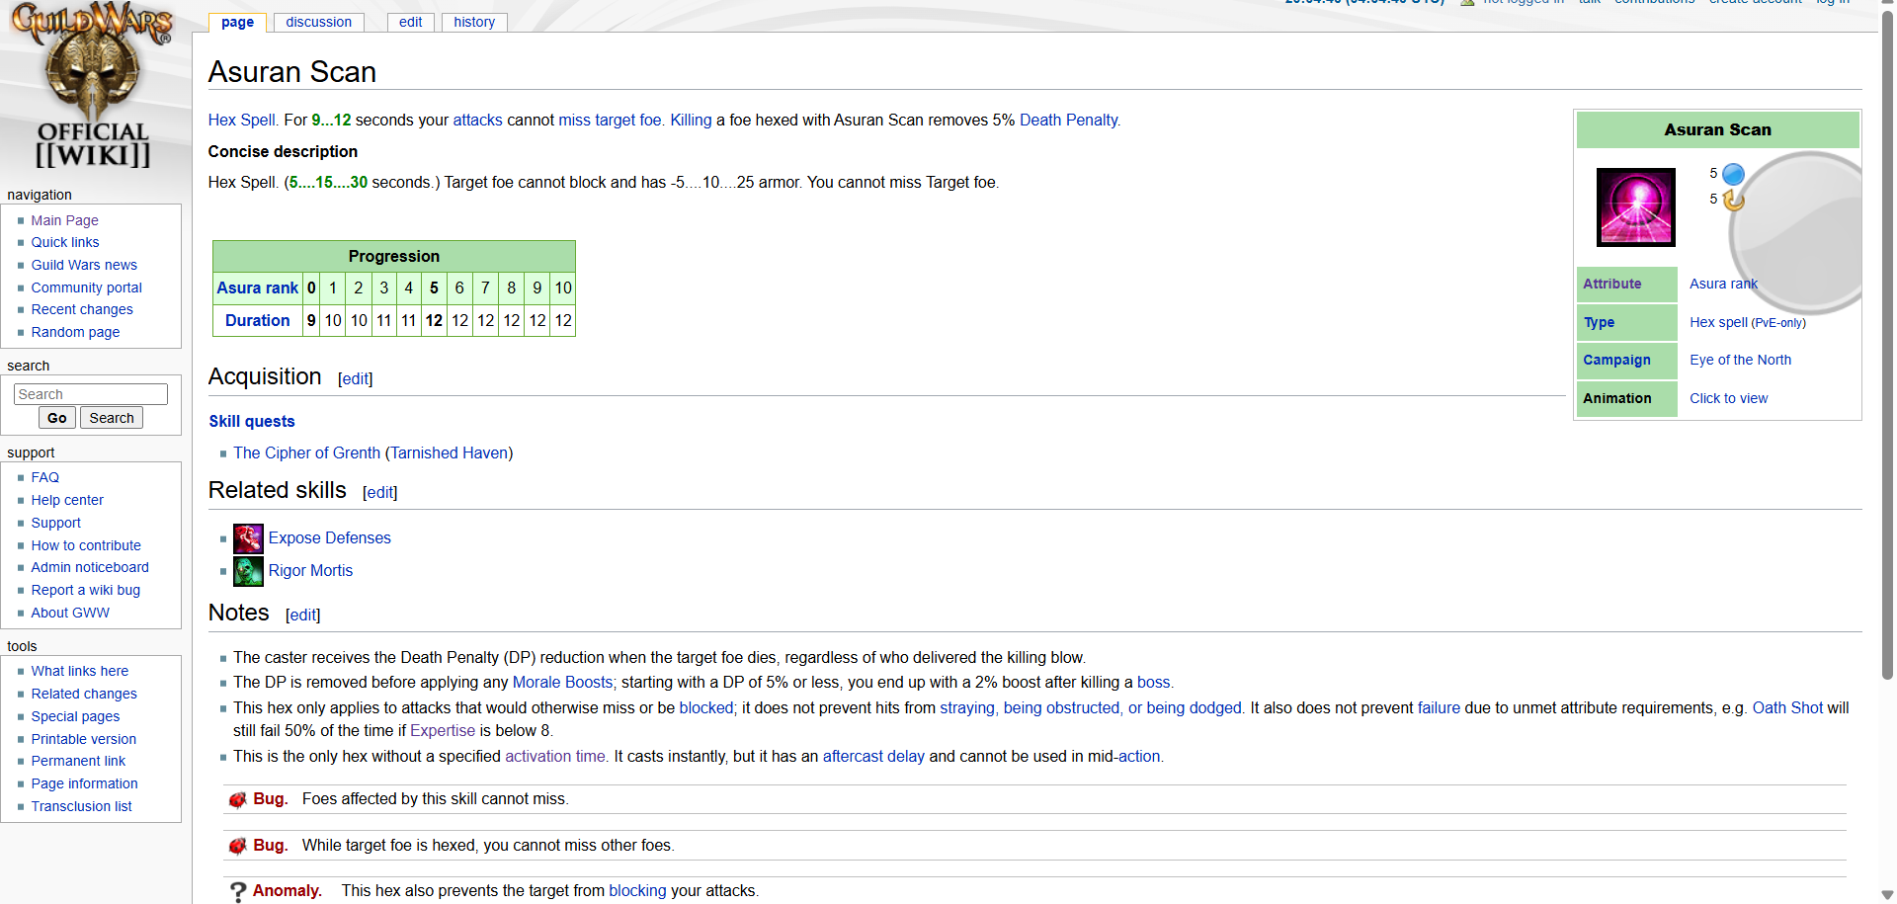1897x904 pixels.
Task: Open the Morale Boosts link
Action: (562, 682)
